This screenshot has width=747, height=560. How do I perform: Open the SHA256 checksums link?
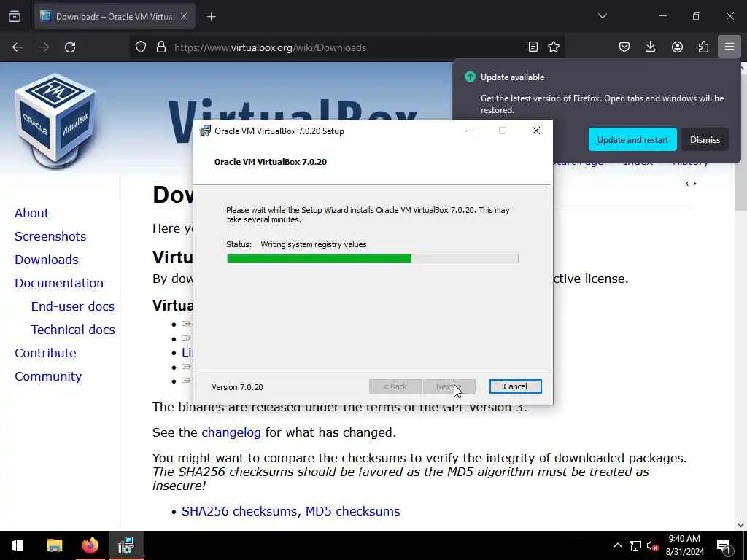tap(241, 511)
